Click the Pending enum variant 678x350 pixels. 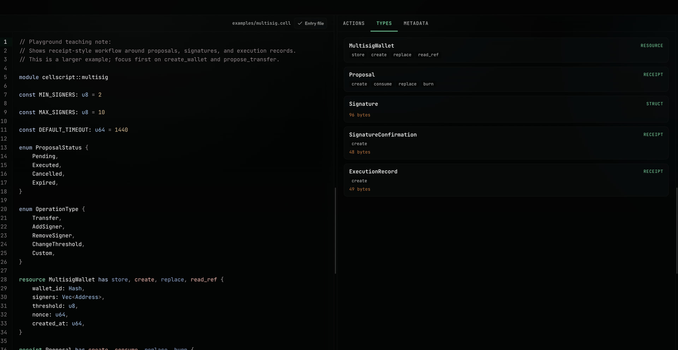44,156
